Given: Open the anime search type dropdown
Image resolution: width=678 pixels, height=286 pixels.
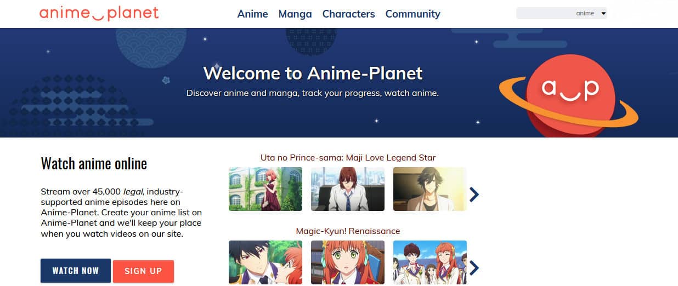Looking at the screenshot, I should pyautogui.click(x=591, y=13).
